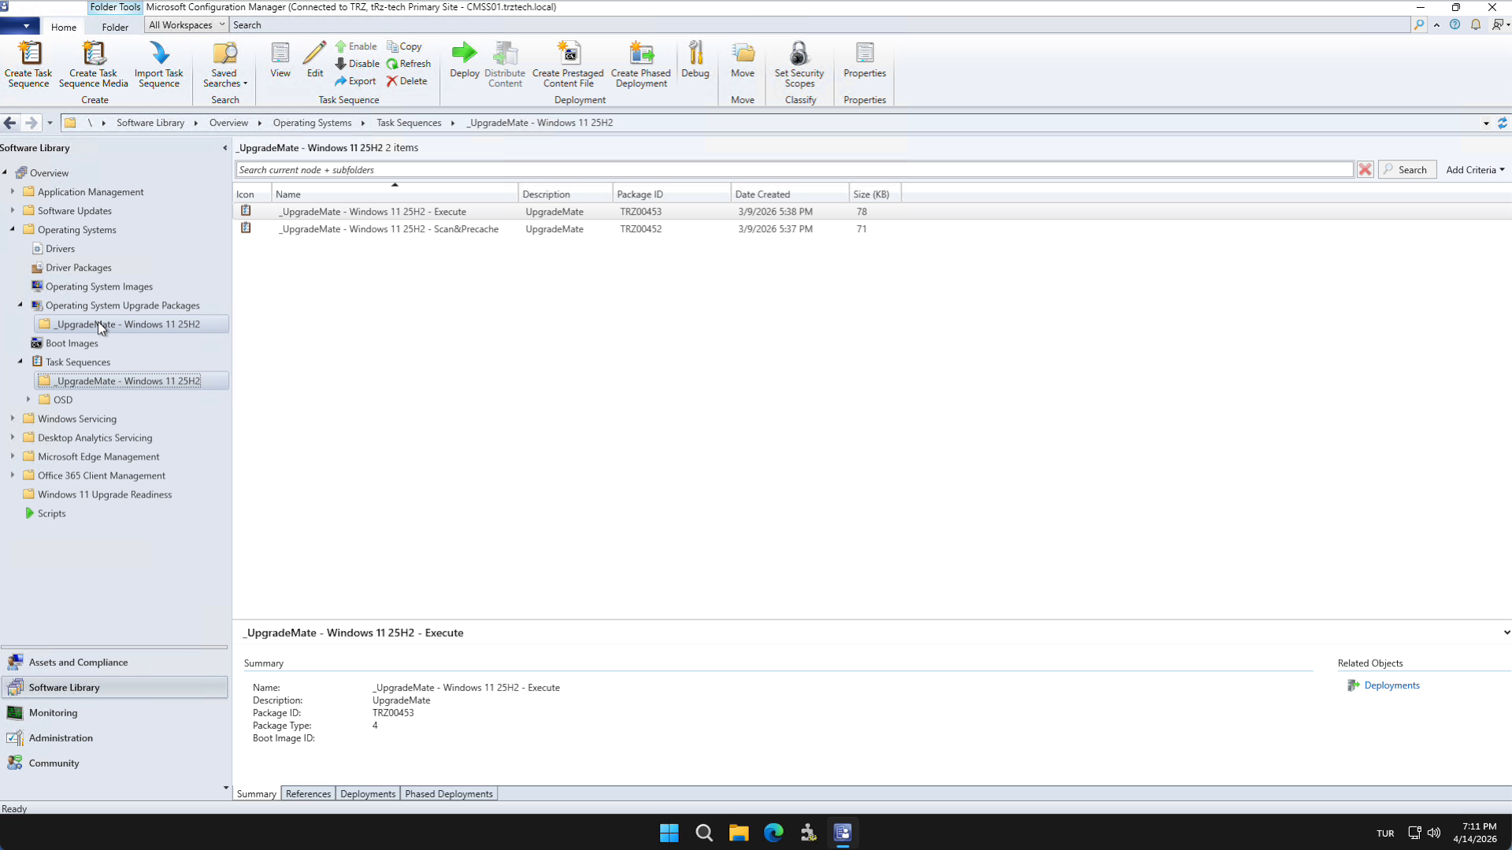The height and width of the screenshot is (850, 1512).
Task: Export the task sequence
Action: point(355,81)
